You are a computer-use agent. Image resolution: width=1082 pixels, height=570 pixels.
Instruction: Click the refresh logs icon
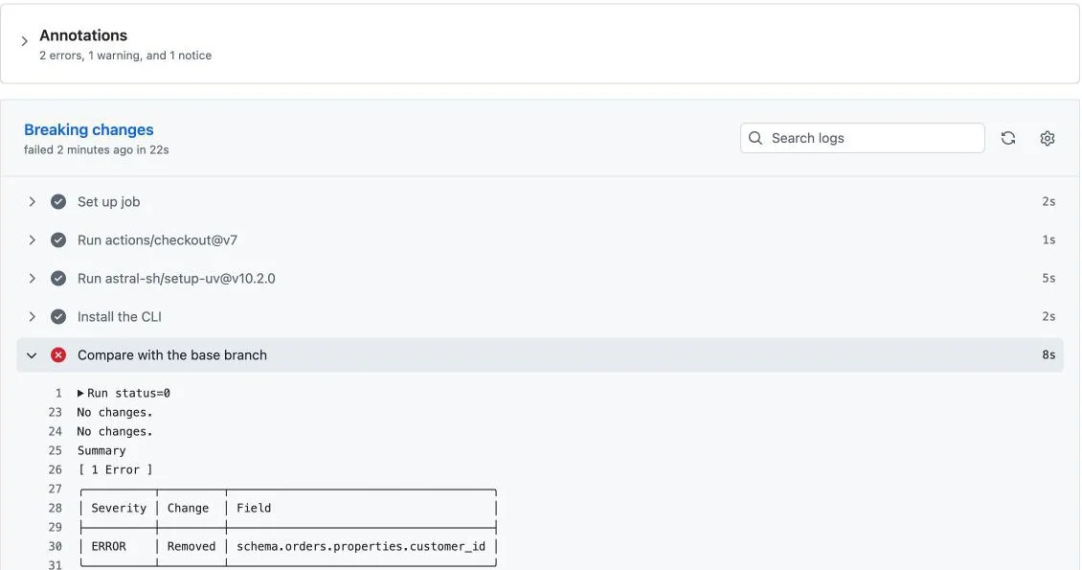(x=1008, y=138)
